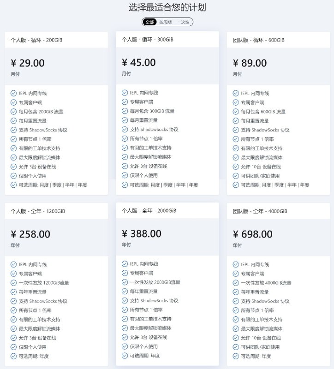Click checkmark icon beside 一次性发放 4000GiB流量
Screen dimensions: 334x369
pos(236,283)
